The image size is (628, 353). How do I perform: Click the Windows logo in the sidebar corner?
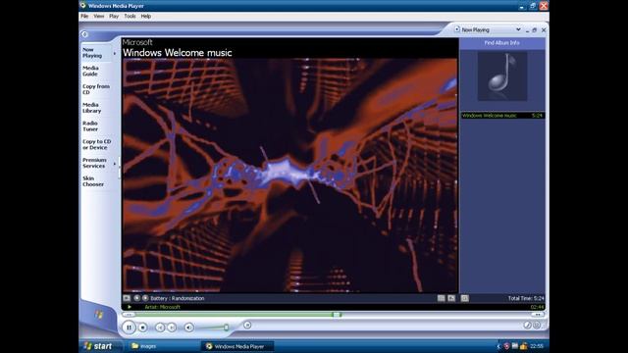point(98,315)
